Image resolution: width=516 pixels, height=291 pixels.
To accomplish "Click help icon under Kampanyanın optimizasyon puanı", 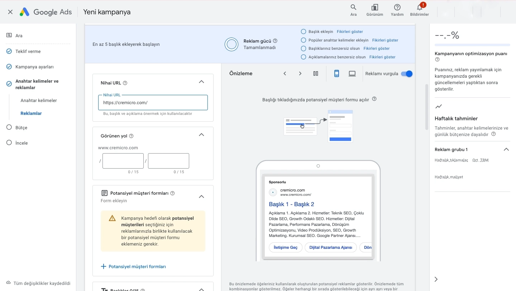I will click(437, 60).
